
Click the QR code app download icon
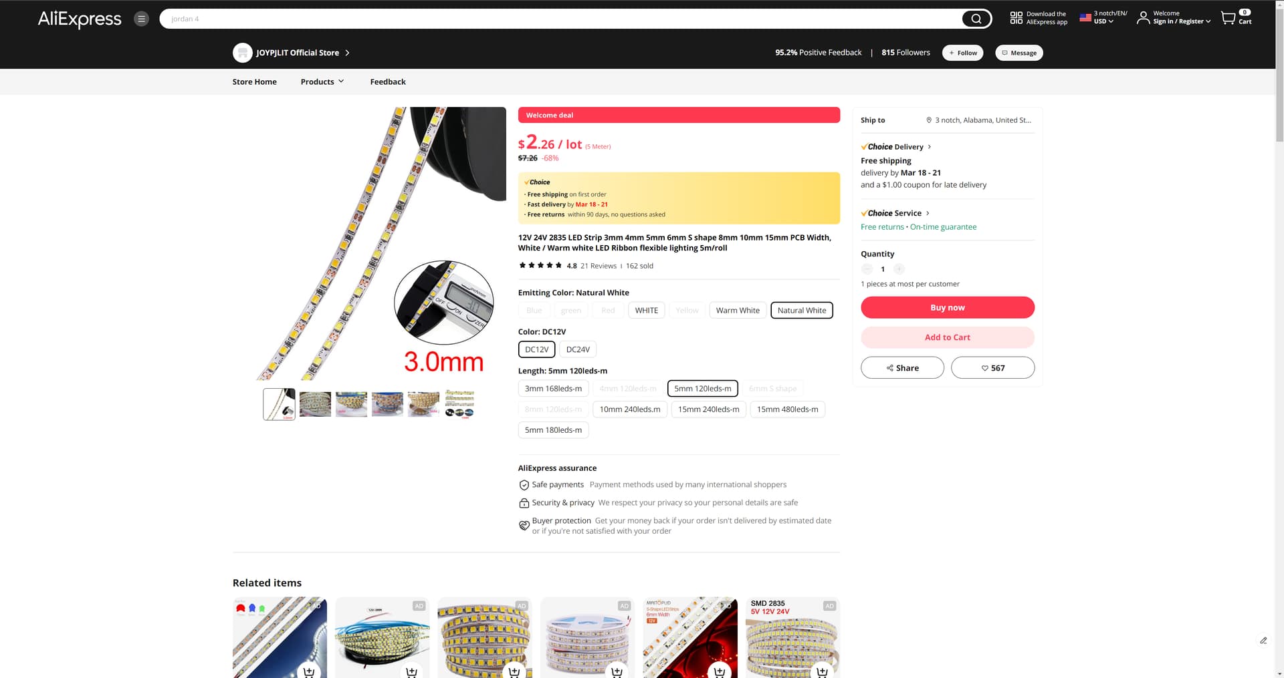tap(1016, 18)
